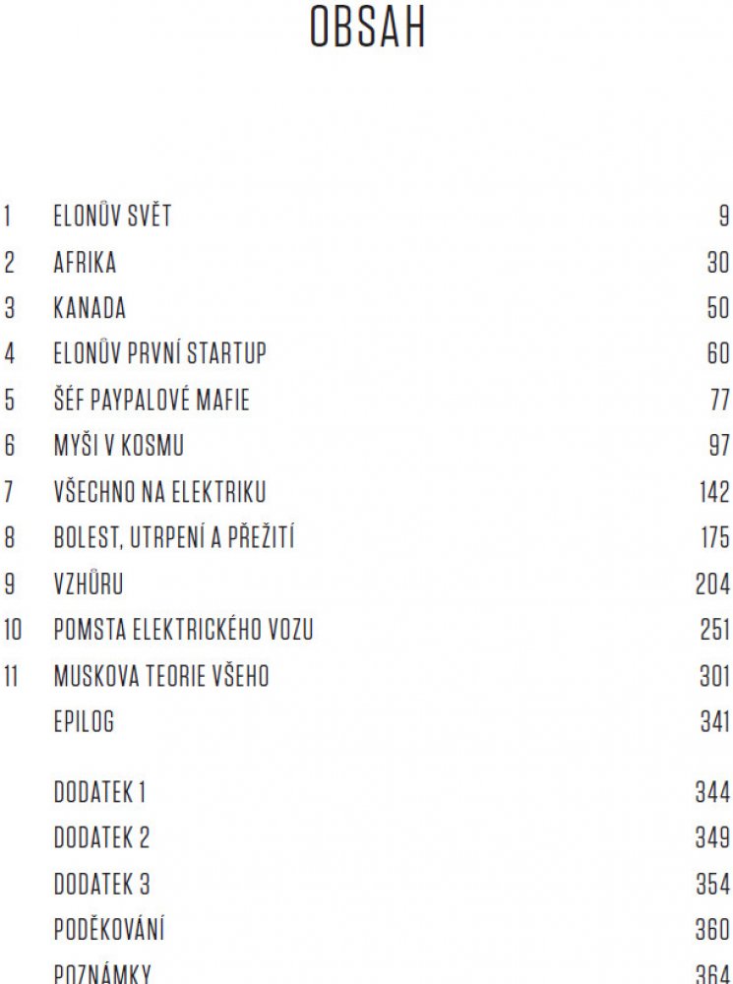Open Dodatek 1 appendix
The height and width of the screenshot is (984, 733).
99,791
